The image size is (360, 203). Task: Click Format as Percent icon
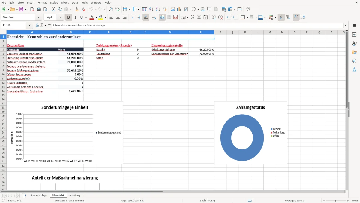coord(192,17)
